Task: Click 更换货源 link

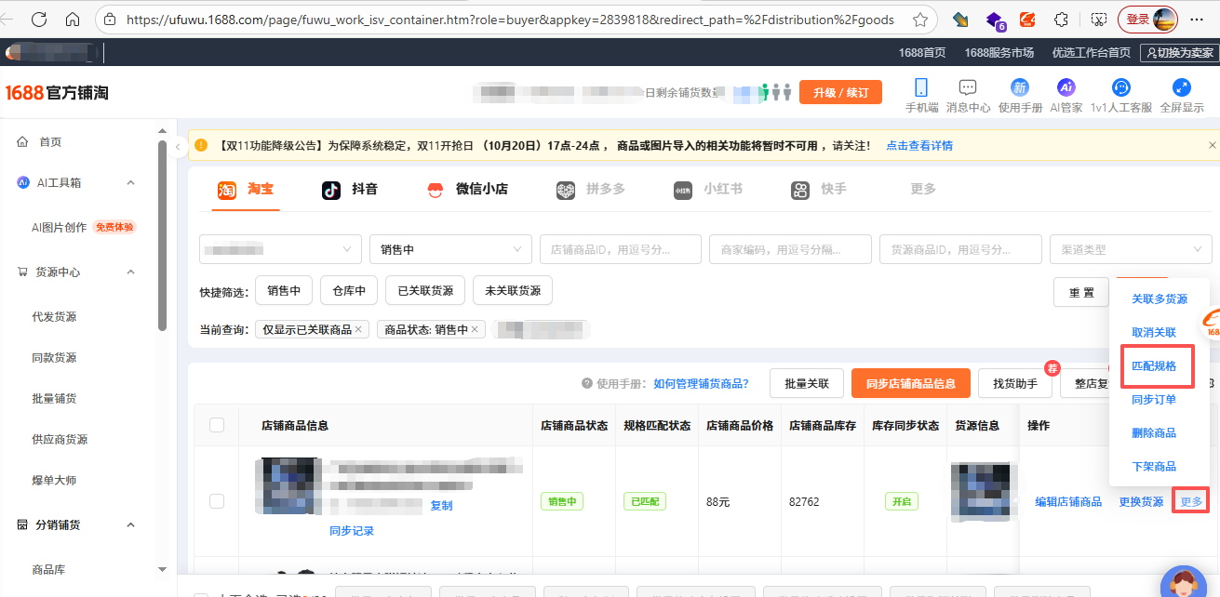Action: pyautogui.click(x=1141, y=501)
